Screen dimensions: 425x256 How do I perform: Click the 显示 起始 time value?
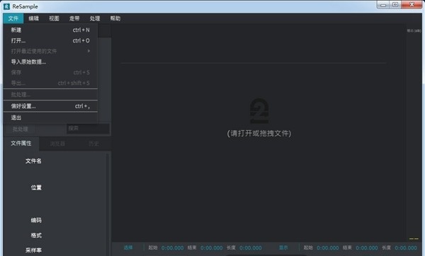click(328, 248)
